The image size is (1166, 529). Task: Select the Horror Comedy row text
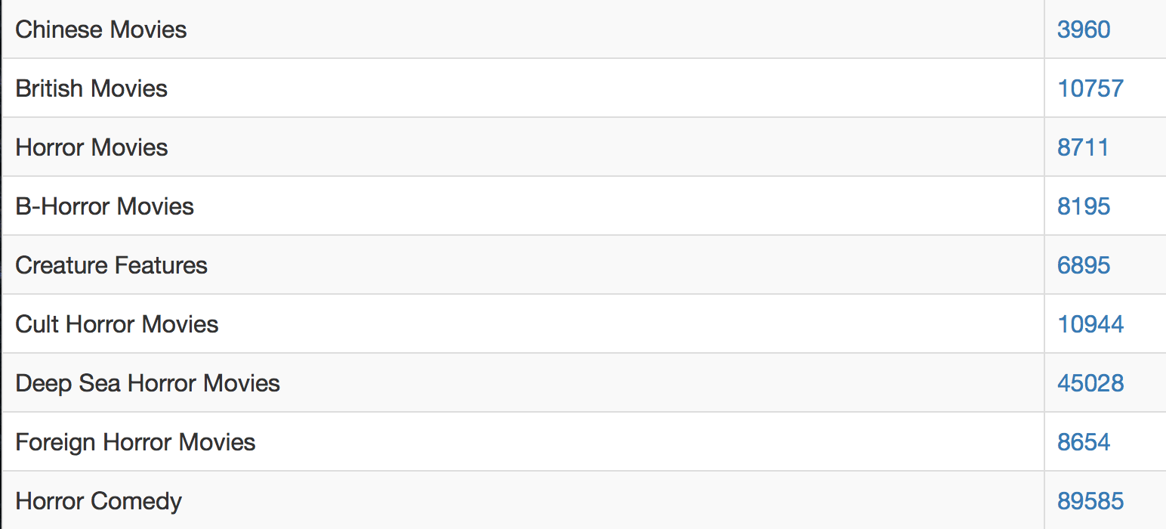pyautogui.click(x=99, y=501)
